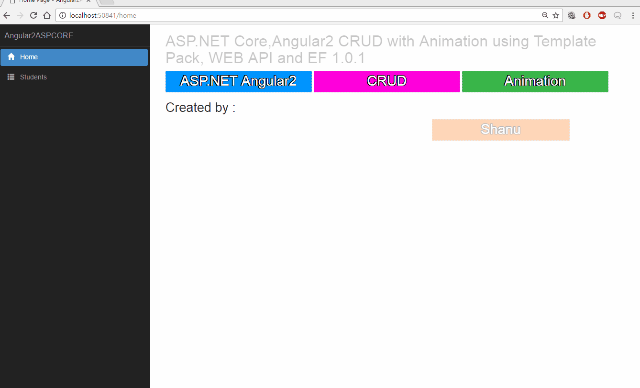Click the speech bubble extension icon
This screenshot has width=640, height=388.
[x=618, y=15]
